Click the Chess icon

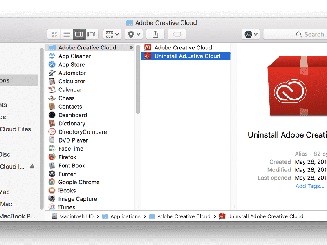coord(52,98)
